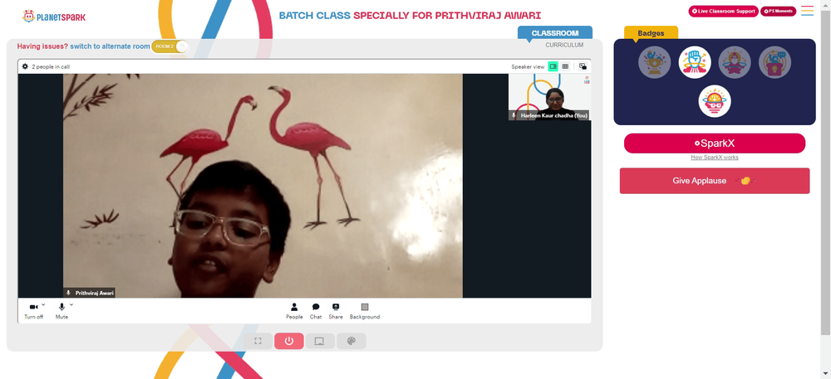Click Prithviraj Awari name label
Screen dimensions: 831x379
pyautogui.click(x=95, y=293)
